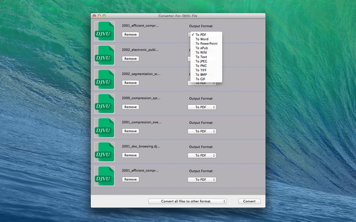
Task: Pick To PowerPoint from the format menu
Action: point(206,44)
